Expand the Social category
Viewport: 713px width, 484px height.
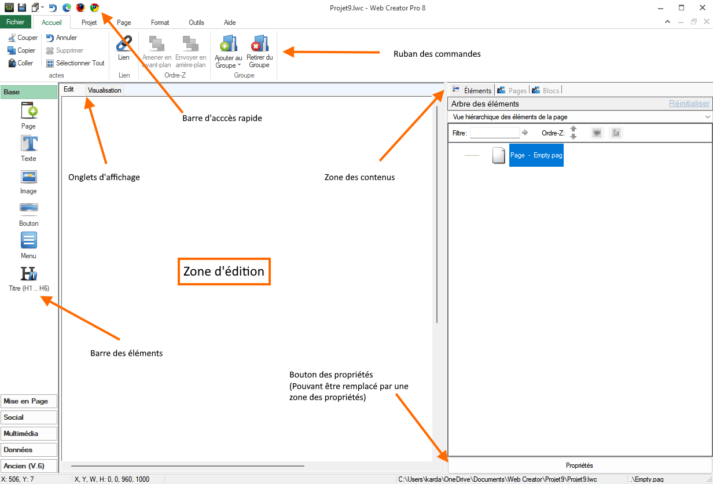(x=30, y=417)
